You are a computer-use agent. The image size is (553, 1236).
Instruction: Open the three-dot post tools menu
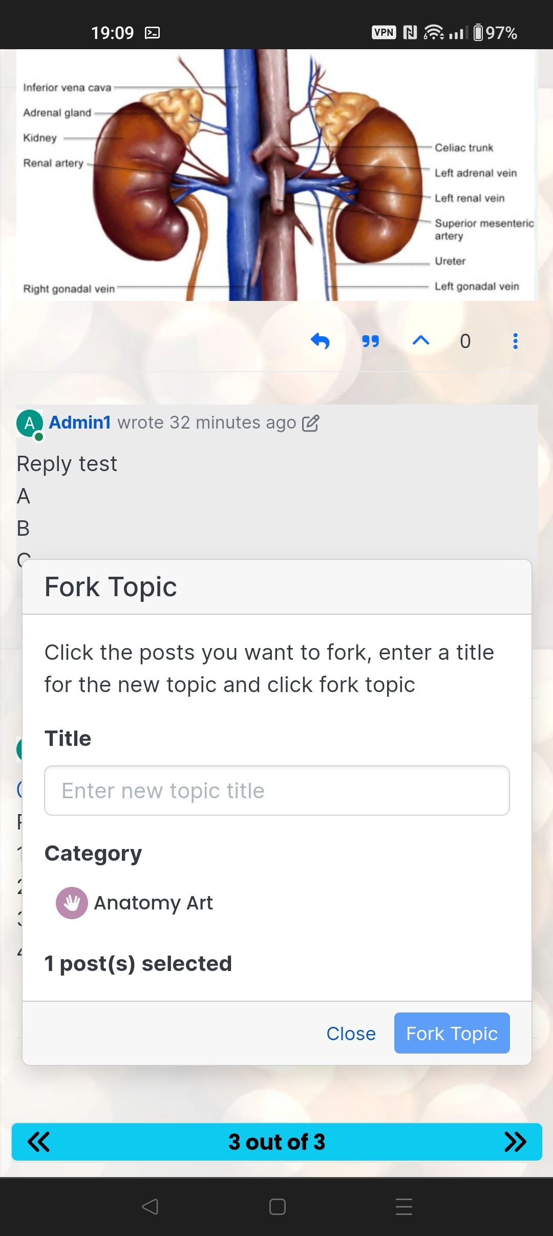click(515, 341)
